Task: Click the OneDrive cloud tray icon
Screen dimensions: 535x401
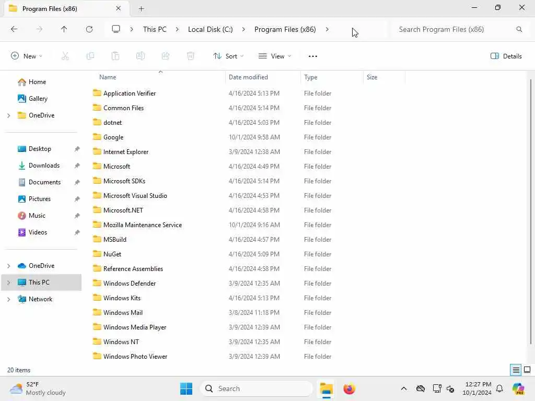Action: [x=421, y=388]
